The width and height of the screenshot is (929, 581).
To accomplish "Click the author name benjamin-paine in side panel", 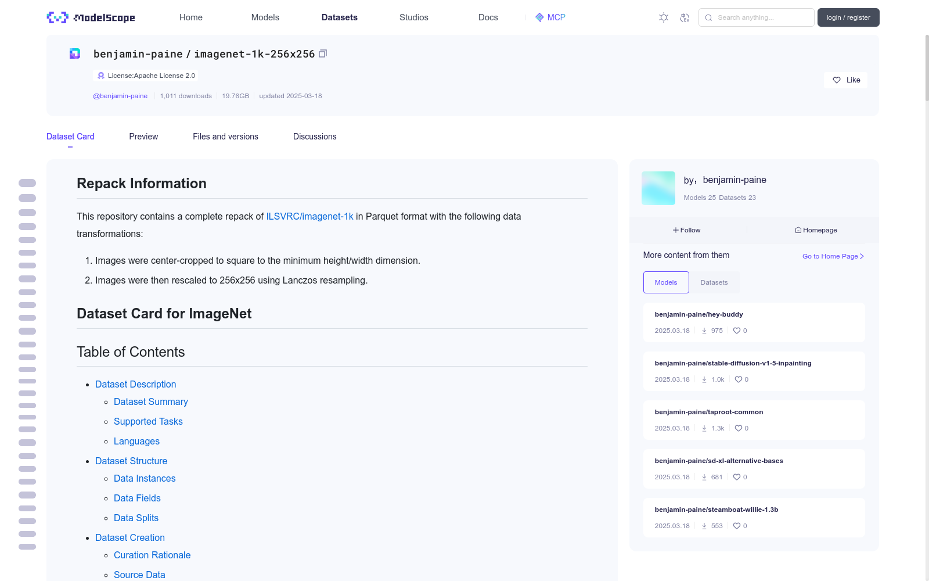I will tap(734, 180).
